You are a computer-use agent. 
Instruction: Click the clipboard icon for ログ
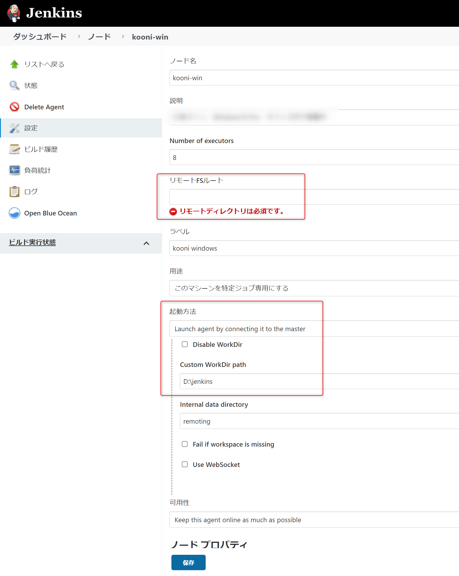pos(14,192)
